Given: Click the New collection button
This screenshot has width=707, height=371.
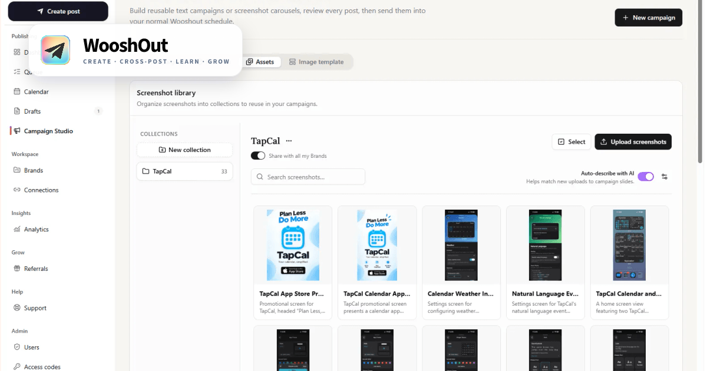Looking at the screenshot, I should click(185, 150).
